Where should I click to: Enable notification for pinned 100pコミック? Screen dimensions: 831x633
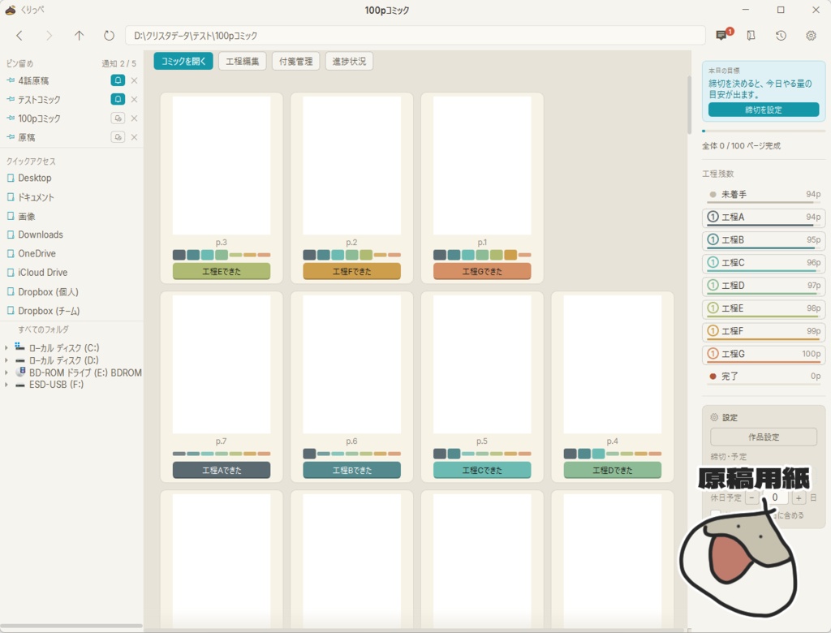pyautogui.click(x=118, y=118)
